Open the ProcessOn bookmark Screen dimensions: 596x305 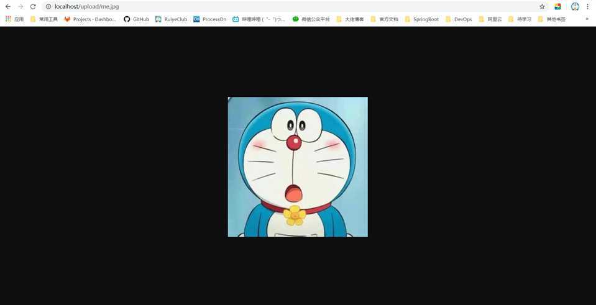[210, 19]
